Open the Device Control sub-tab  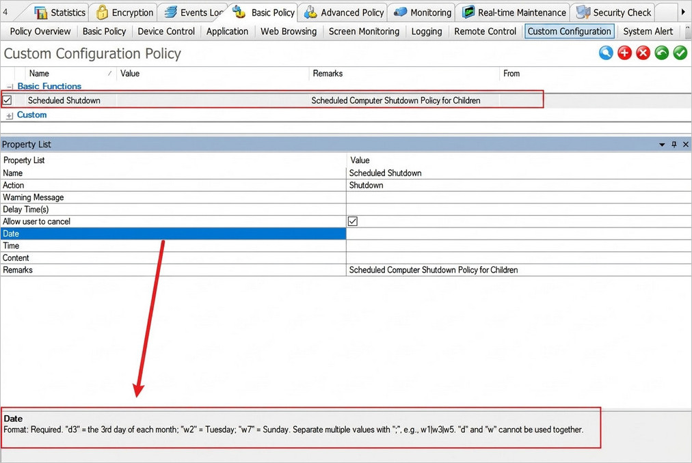click(166, 31)
